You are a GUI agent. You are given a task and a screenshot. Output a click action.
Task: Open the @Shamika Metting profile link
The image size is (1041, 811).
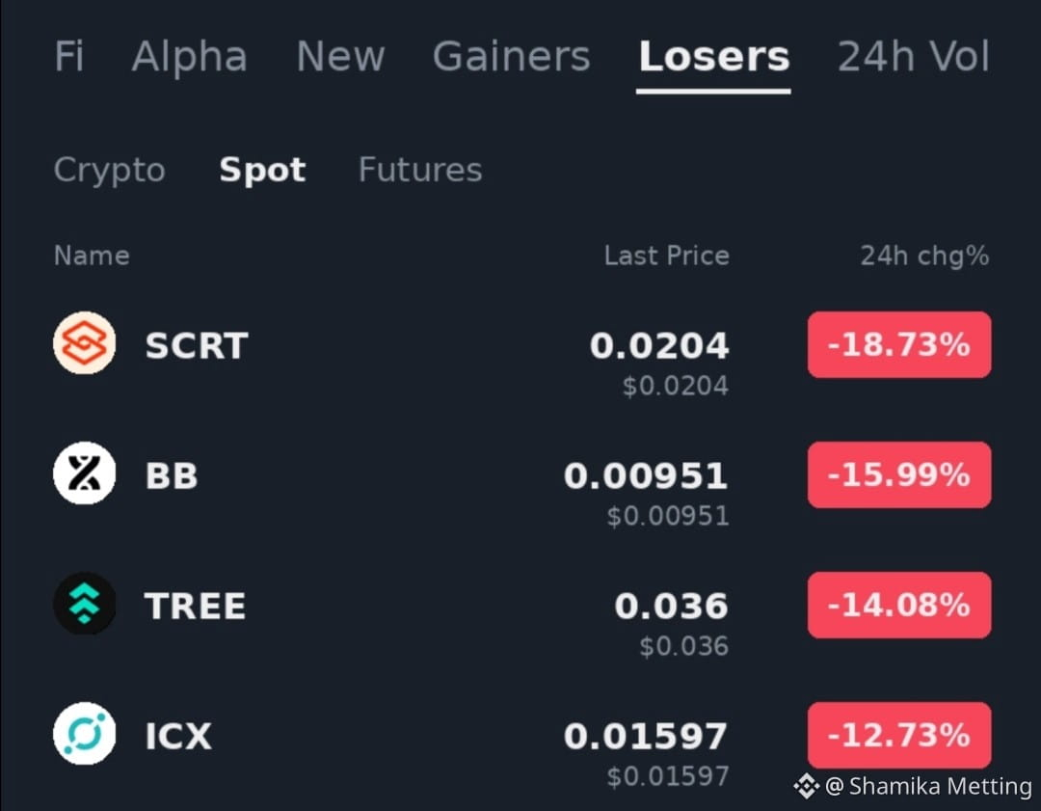point(928,787)
